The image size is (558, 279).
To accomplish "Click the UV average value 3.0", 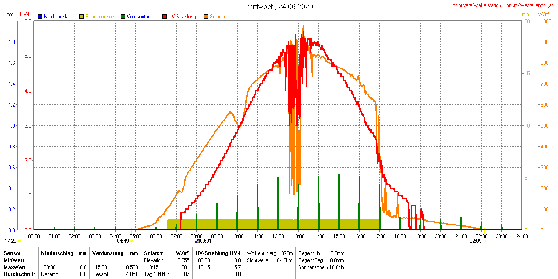I will pos(237,274).
